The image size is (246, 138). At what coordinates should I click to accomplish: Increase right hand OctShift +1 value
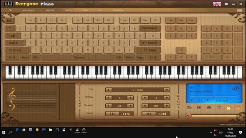coord(167,98)
